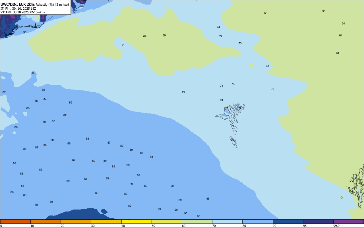The width and height of the screenshot is (364, 228).
Task: Click the pale green 60–70 legend swatch
Action: click(x=197, y=221)
